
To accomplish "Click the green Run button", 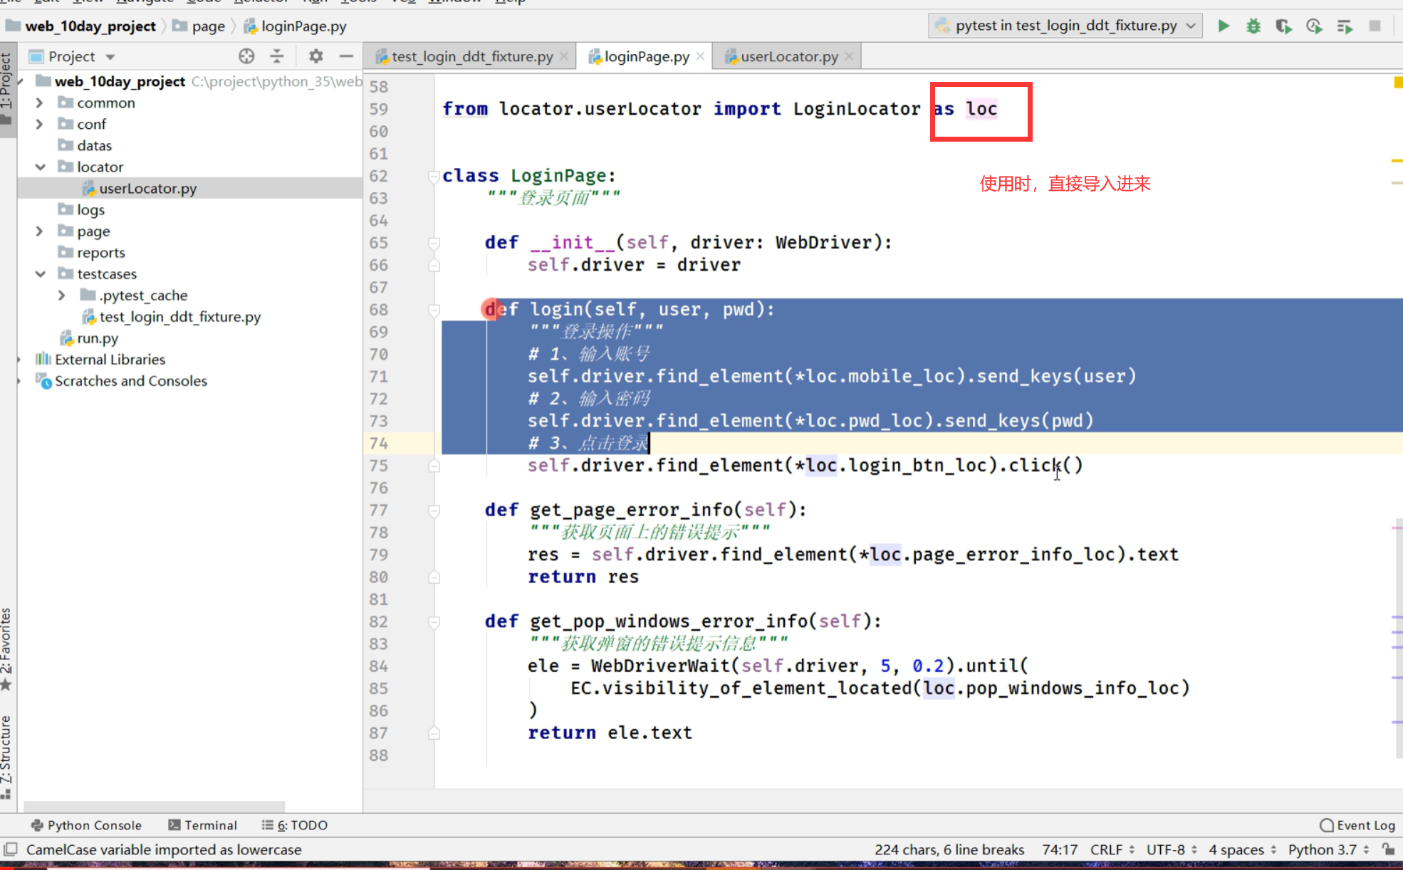I will [1224, 26].
